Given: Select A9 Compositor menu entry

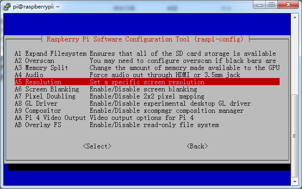Looking at the screenshot, I should 147,111.
